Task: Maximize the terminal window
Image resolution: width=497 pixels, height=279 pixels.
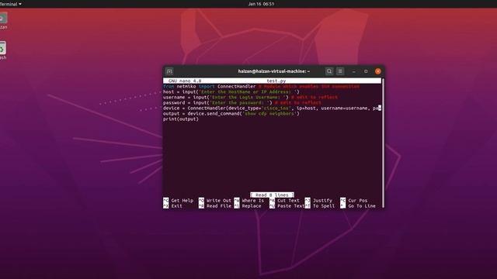Action: pyautogui.click(x=366, y=71)
